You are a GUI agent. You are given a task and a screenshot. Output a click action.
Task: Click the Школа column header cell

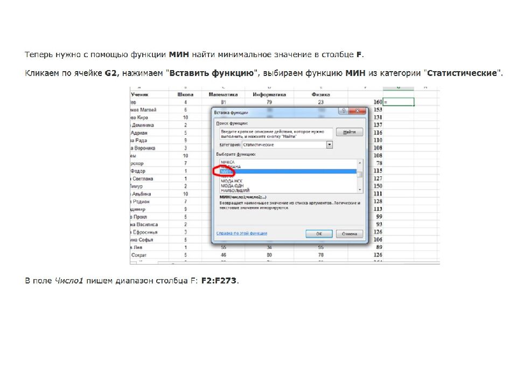point(185,94)
